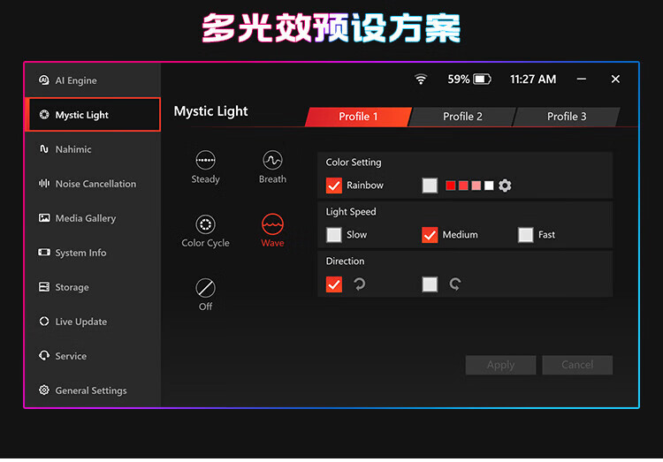Choose the Breath lighting effect

[272, 167]
